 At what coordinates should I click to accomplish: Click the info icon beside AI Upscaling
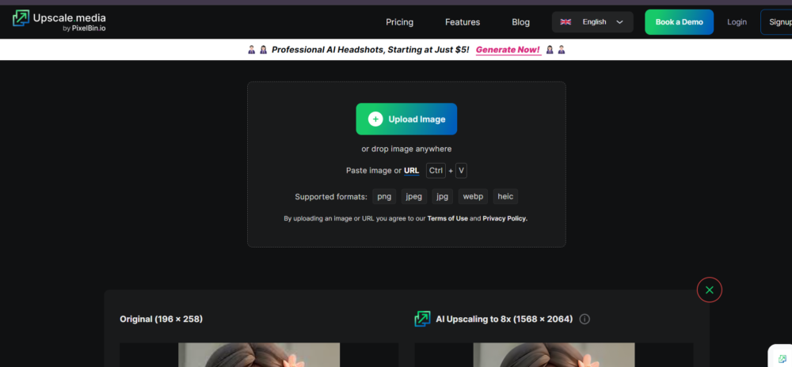(584, 319)
